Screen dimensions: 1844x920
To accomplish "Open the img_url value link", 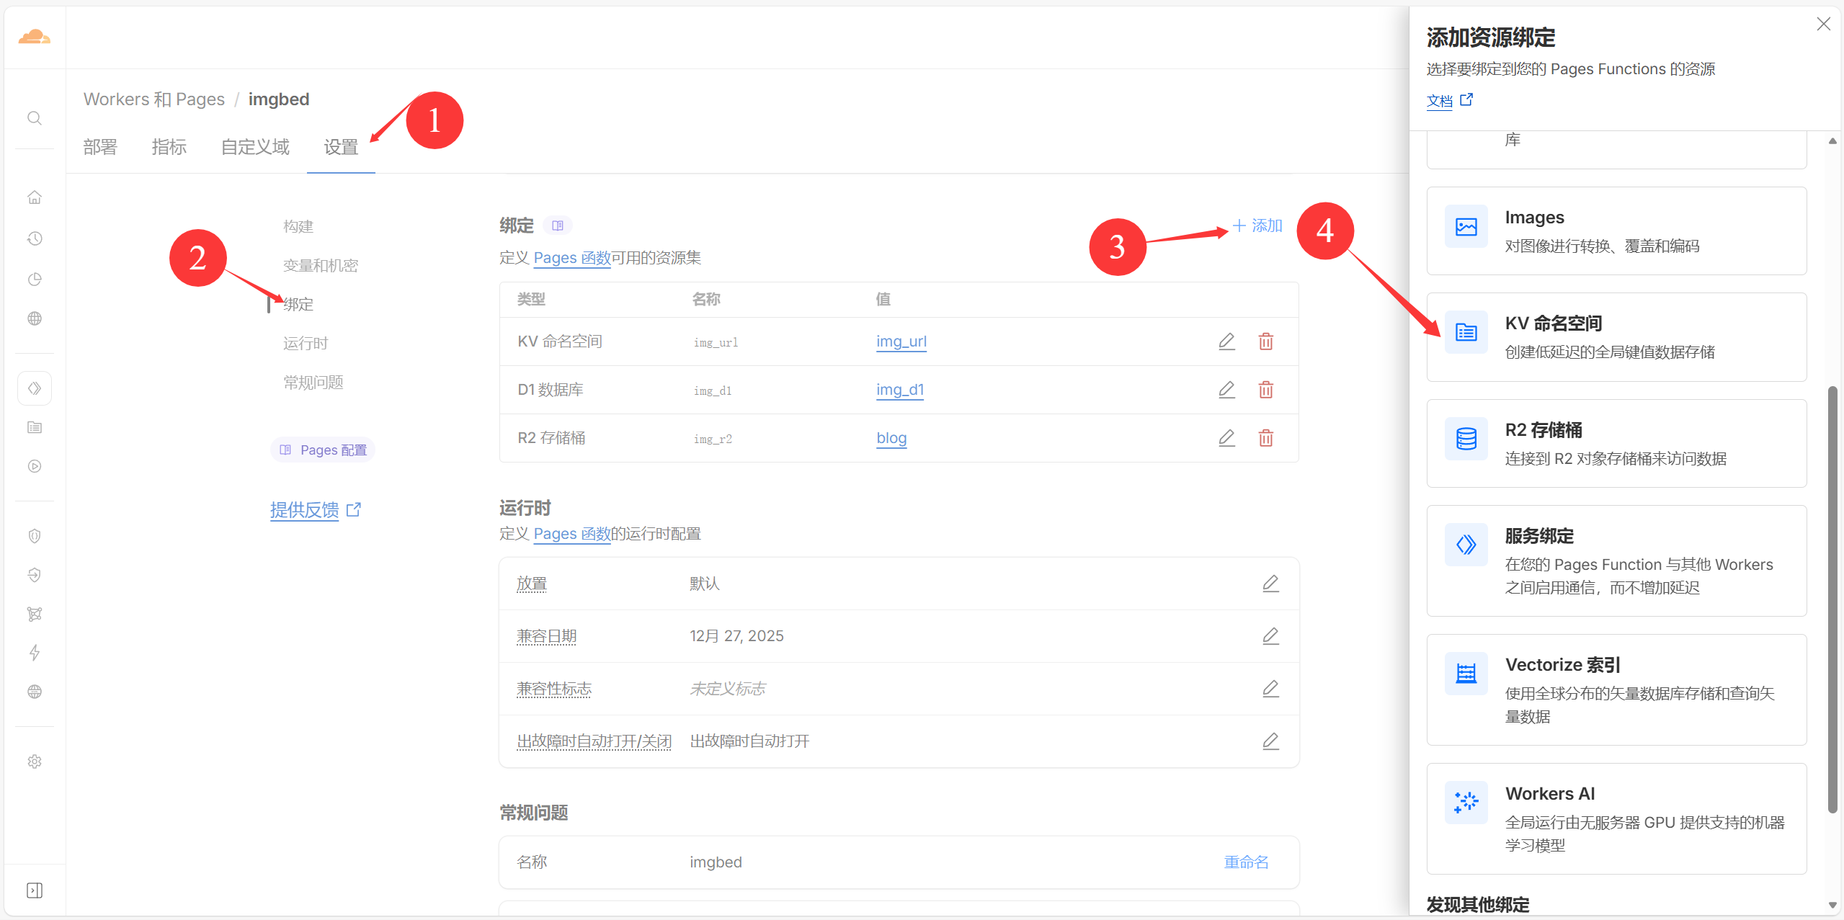I will tap(901, 341).
